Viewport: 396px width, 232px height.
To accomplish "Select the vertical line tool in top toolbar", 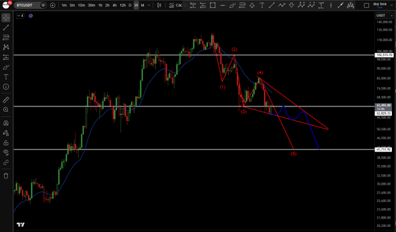I will pos(331,5).
